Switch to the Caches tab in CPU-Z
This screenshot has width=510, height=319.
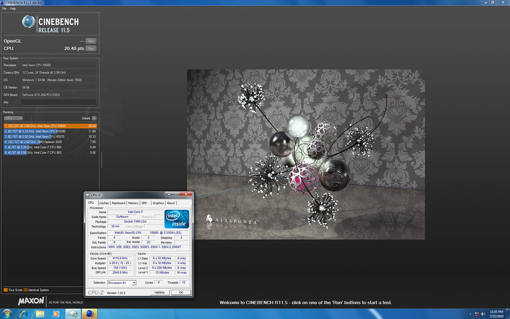[x=104, y=203]
